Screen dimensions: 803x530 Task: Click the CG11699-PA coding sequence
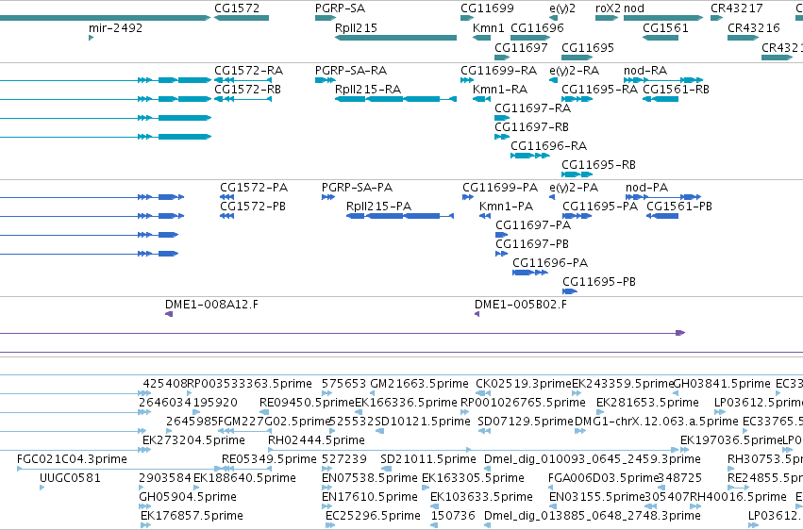[468, 197]
